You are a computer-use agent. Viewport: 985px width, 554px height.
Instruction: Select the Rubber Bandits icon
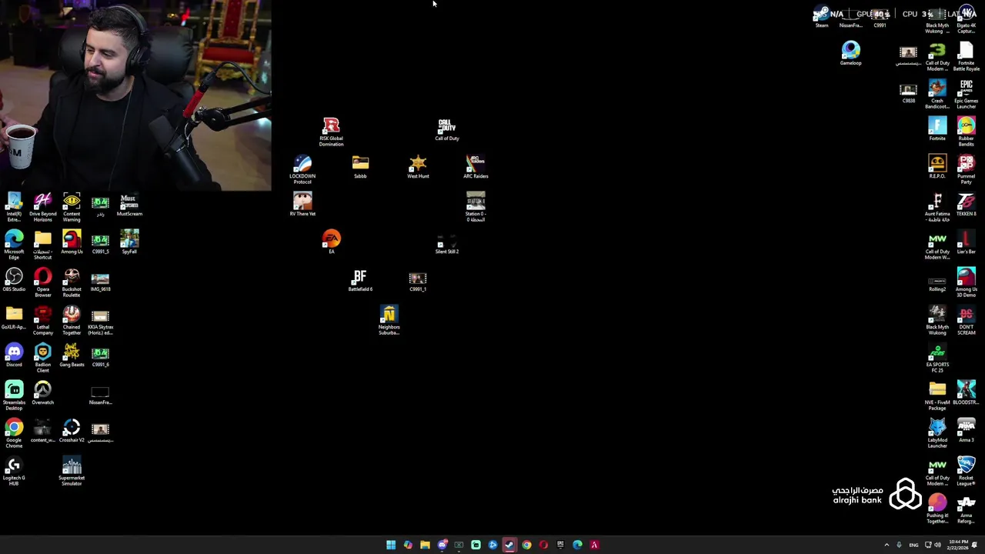tap(967, 132)
